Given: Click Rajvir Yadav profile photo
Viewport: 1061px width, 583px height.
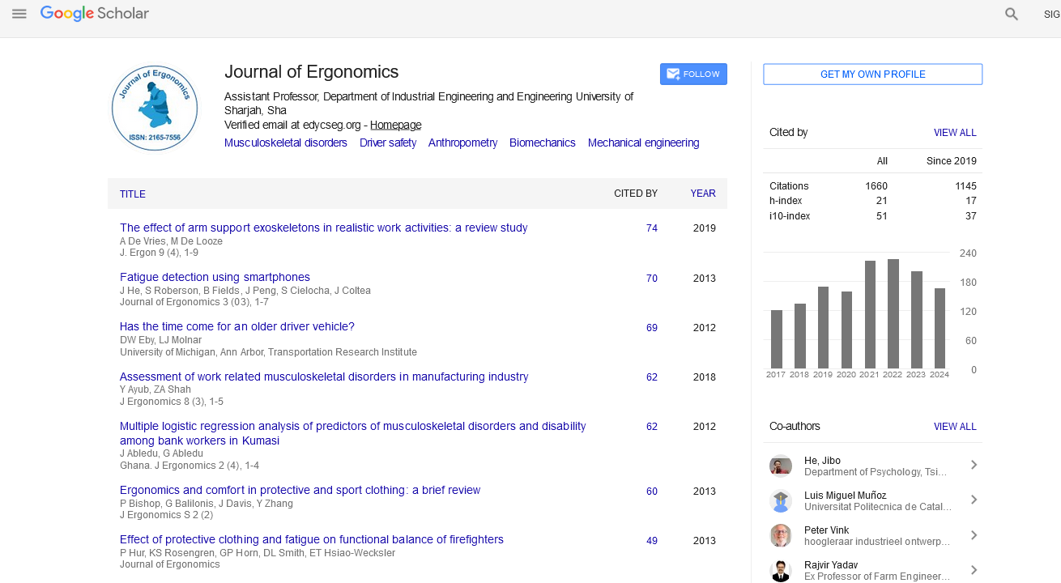Looking at the screenshot, I should [x=780, y=570].
